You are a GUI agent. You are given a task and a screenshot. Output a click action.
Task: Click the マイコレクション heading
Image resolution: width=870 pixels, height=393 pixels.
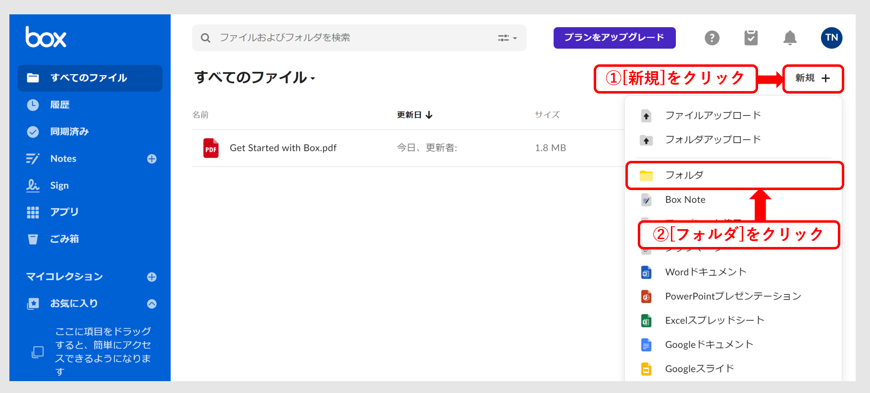pyautogui.click(x=64, y=277)
